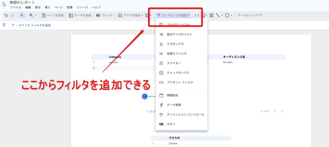Viewport: 329px width, 147px height.
Task: Select 期間設定 from the menu
Action: (172, 95)
